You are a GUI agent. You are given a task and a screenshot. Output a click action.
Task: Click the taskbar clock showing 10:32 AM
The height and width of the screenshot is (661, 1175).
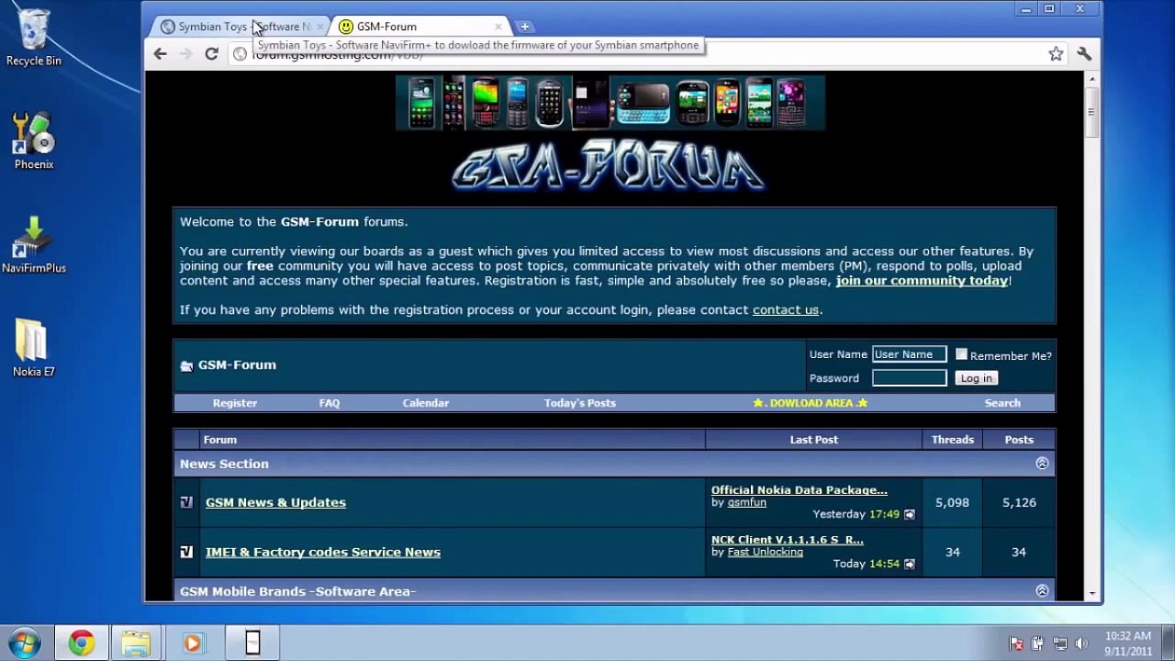point(1128,644)
